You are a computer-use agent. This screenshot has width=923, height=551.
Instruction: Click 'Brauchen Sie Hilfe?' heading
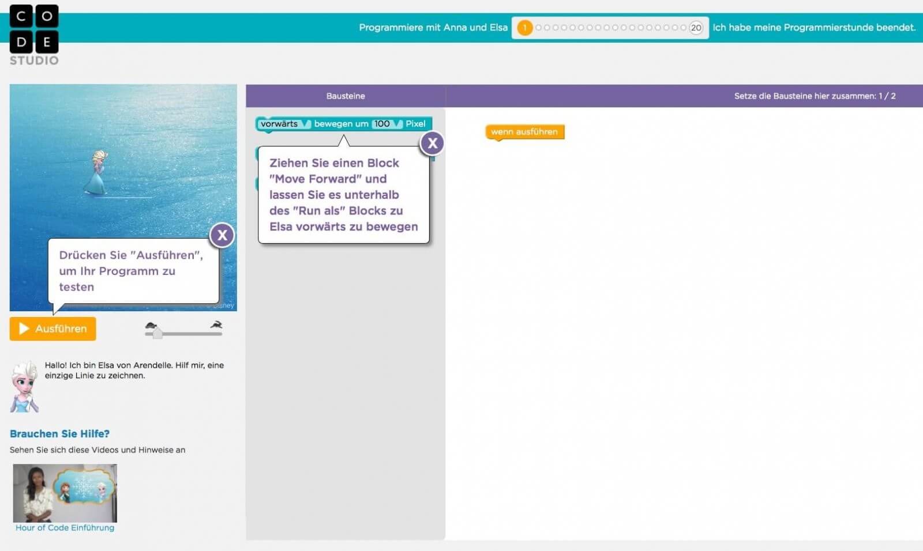(x=60, y=434)
